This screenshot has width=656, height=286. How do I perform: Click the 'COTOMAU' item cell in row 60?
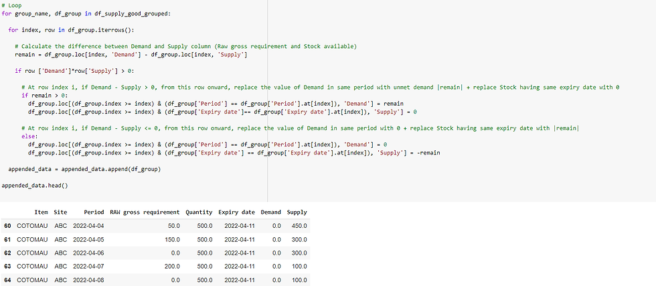click(x=32, y=226)
